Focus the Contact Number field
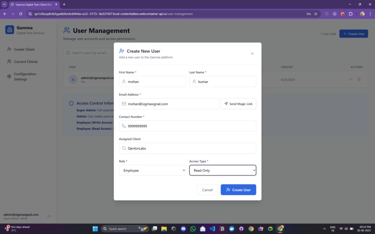Viewport: 375px width, 234px height. [187, 126]
